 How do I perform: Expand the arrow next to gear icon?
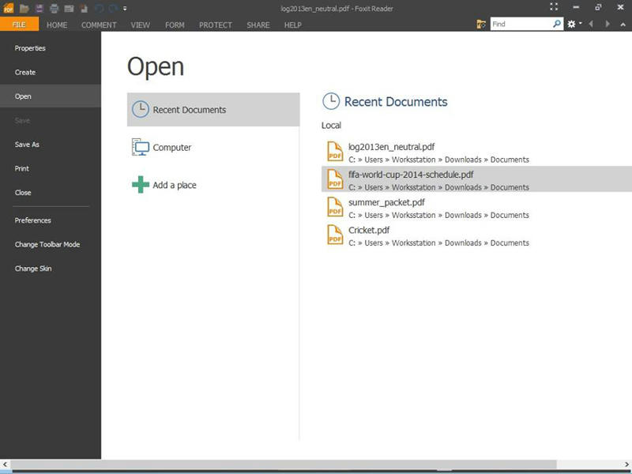(x=581, y=24)
